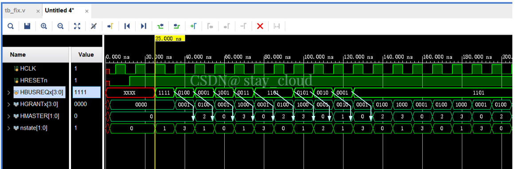Click the yellow 25.000 ns cursor flag

[x=170, y=38]
